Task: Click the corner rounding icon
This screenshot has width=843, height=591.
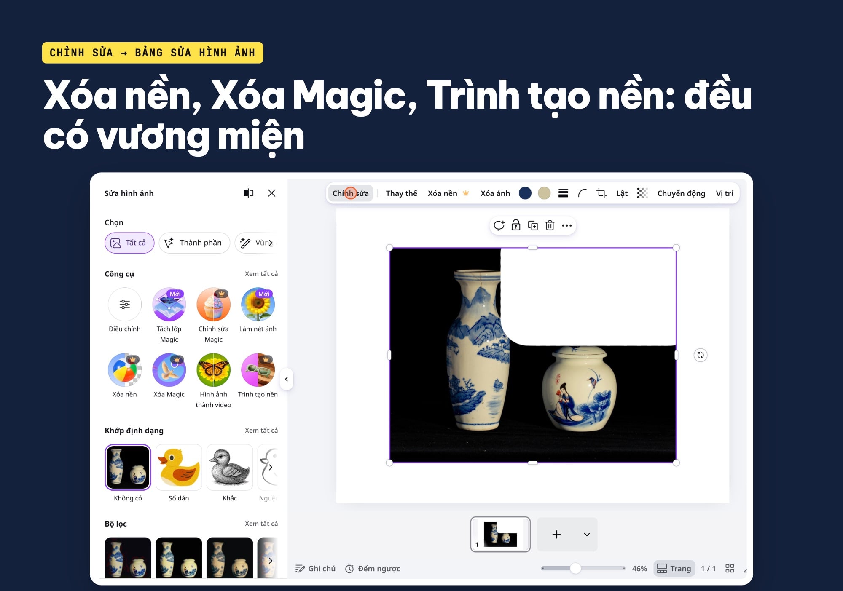Action: click(x=582, y=193)
